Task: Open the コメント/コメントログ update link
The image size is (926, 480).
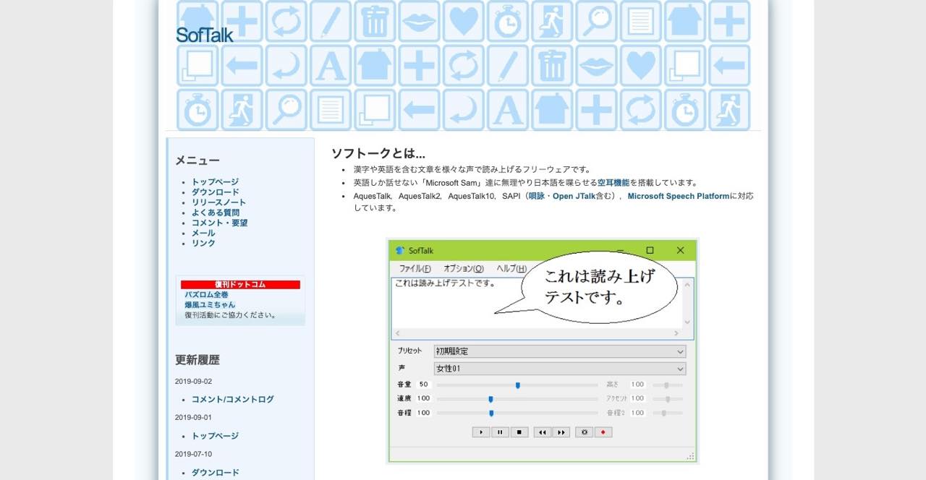Action: pos(232,399)
